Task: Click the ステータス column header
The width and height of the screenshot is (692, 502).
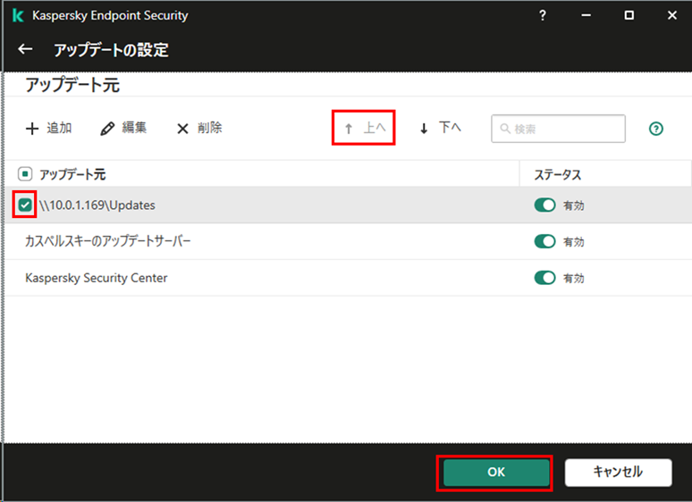Action: 557,174
